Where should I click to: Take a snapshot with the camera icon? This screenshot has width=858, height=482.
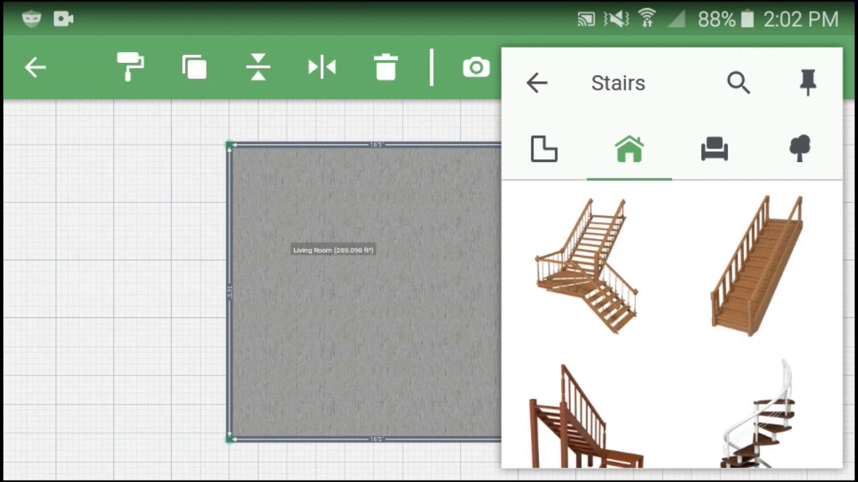(476, 68)
